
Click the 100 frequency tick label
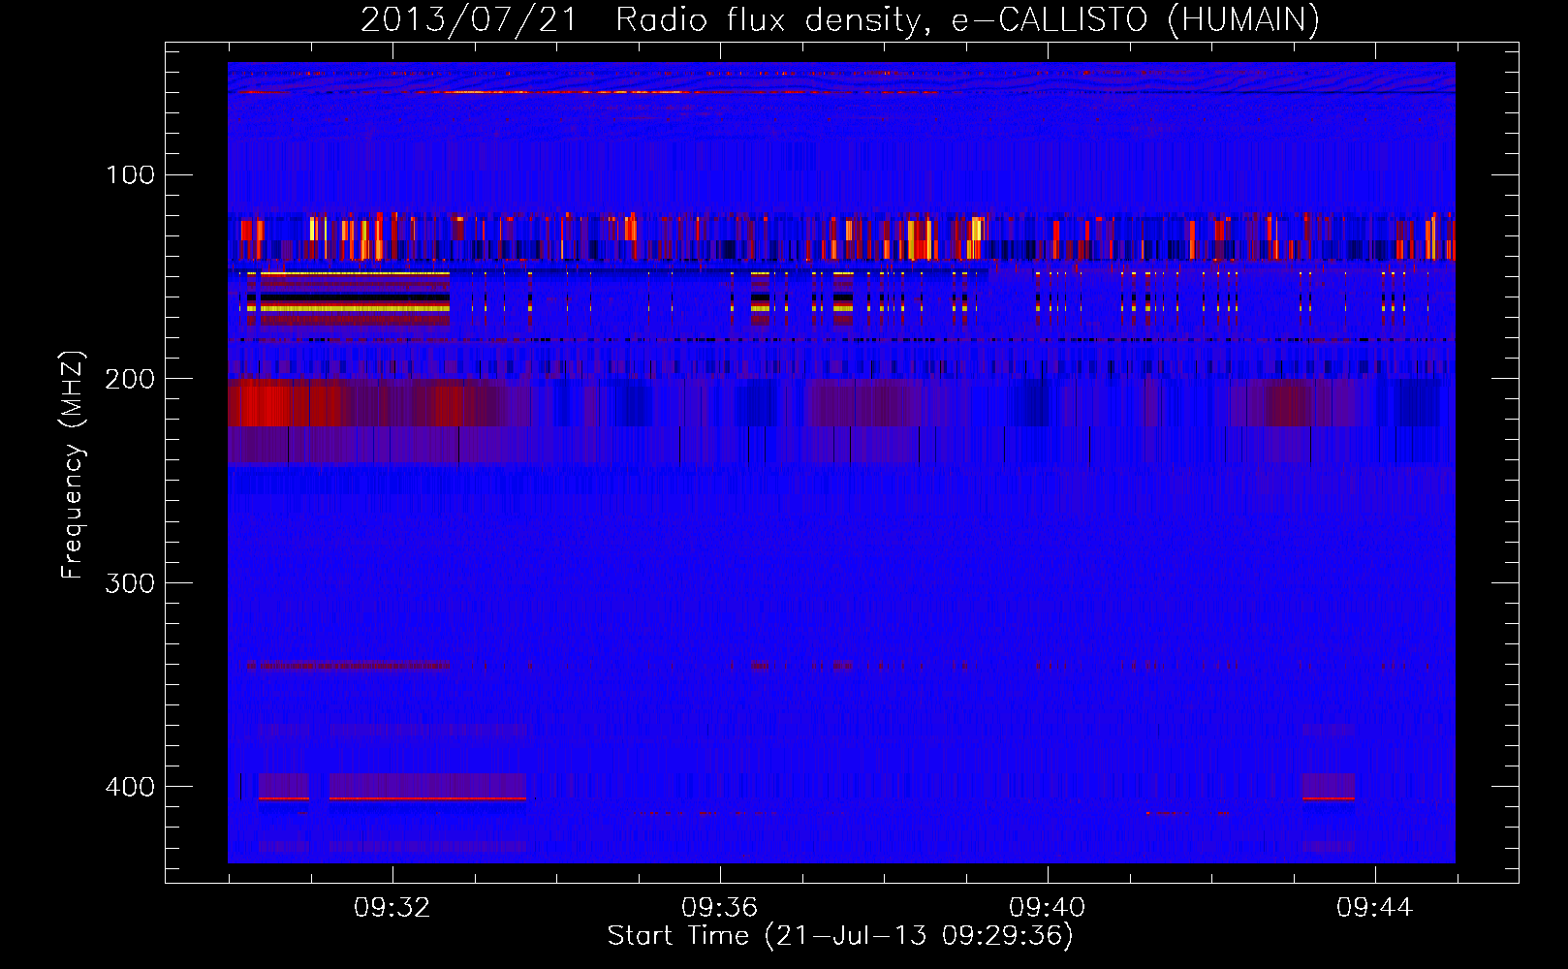click(x=131, y=174)
